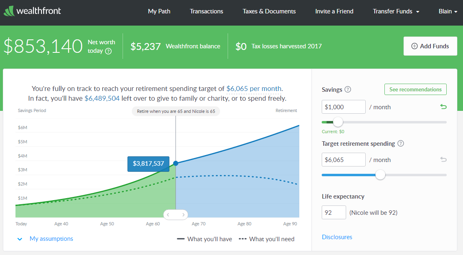Open Target retirement spending help icon

(401, 144)
